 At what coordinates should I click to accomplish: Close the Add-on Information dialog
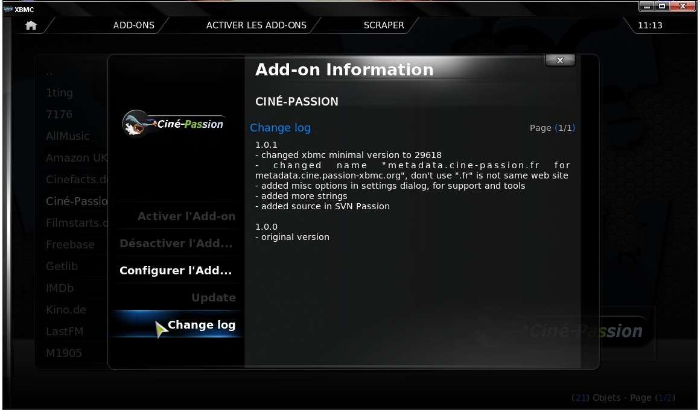tap(560, 60)
